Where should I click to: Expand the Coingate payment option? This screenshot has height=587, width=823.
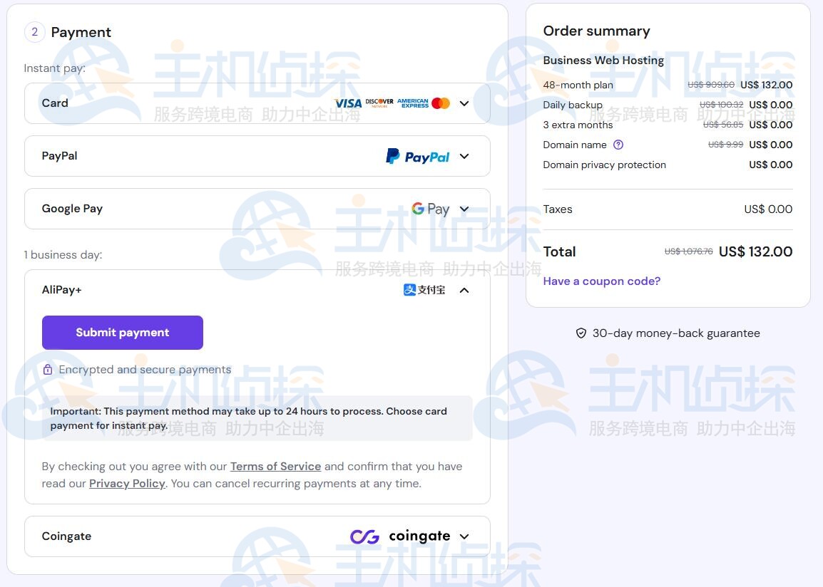(x=464, y=536)
